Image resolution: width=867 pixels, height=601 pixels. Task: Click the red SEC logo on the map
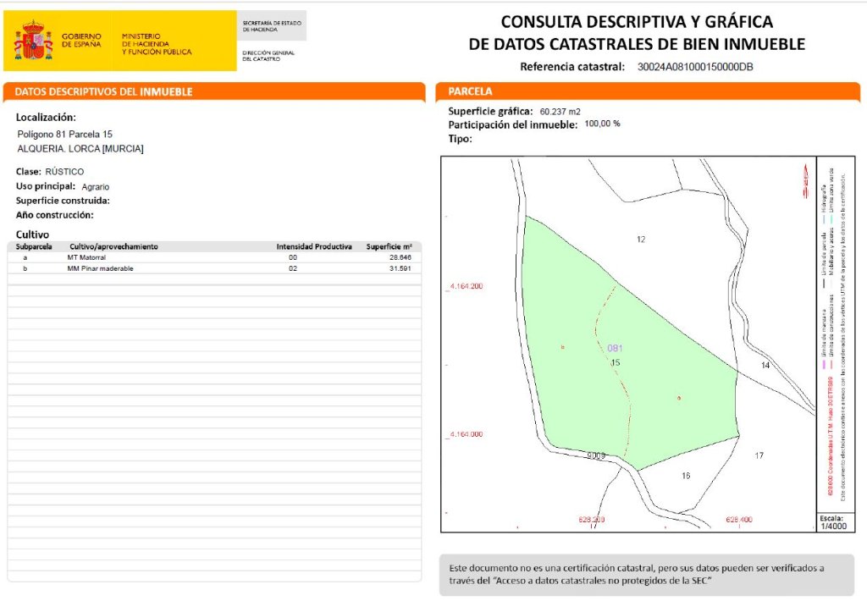pos(806,181)
